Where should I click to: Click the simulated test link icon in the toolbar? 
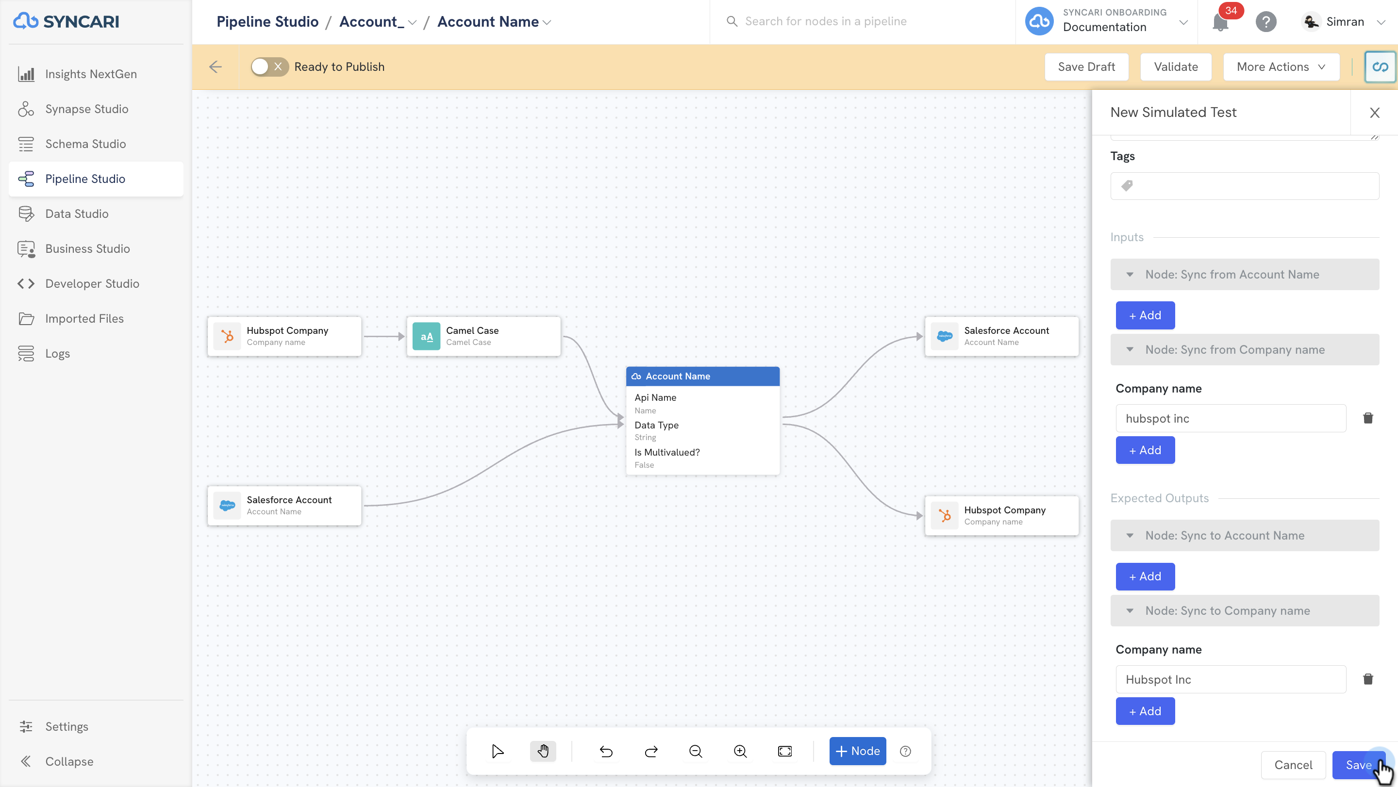[x=1380, y=66]
